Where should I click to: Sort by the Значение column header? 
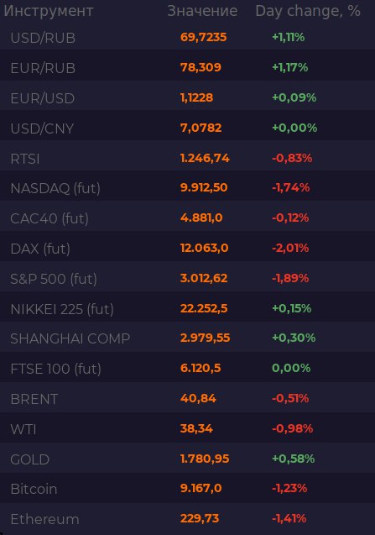[202, 11]
